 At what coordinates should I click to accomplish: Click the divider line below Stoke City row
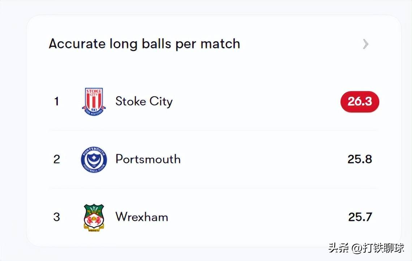(x=213, y=130)
